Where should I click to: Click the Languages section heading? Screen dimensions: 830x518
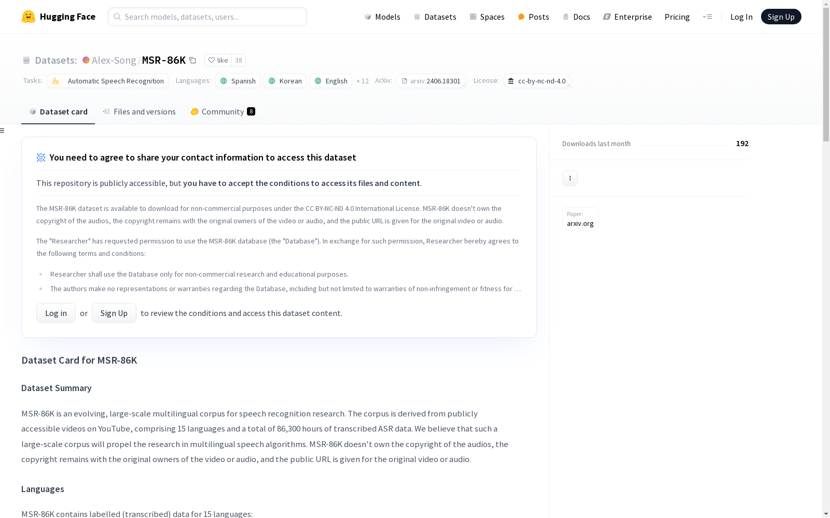coord(43,489)
